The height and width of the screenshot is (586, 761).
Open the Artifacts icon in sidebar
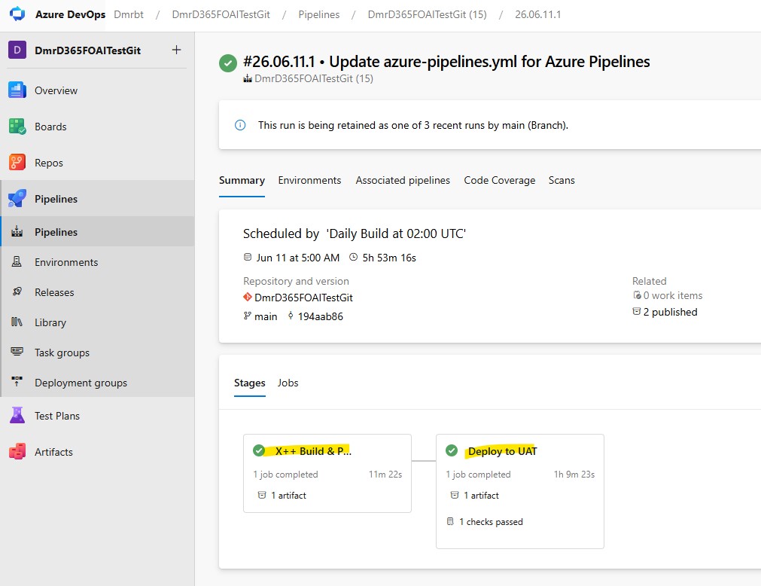click(x=17, y=451)
